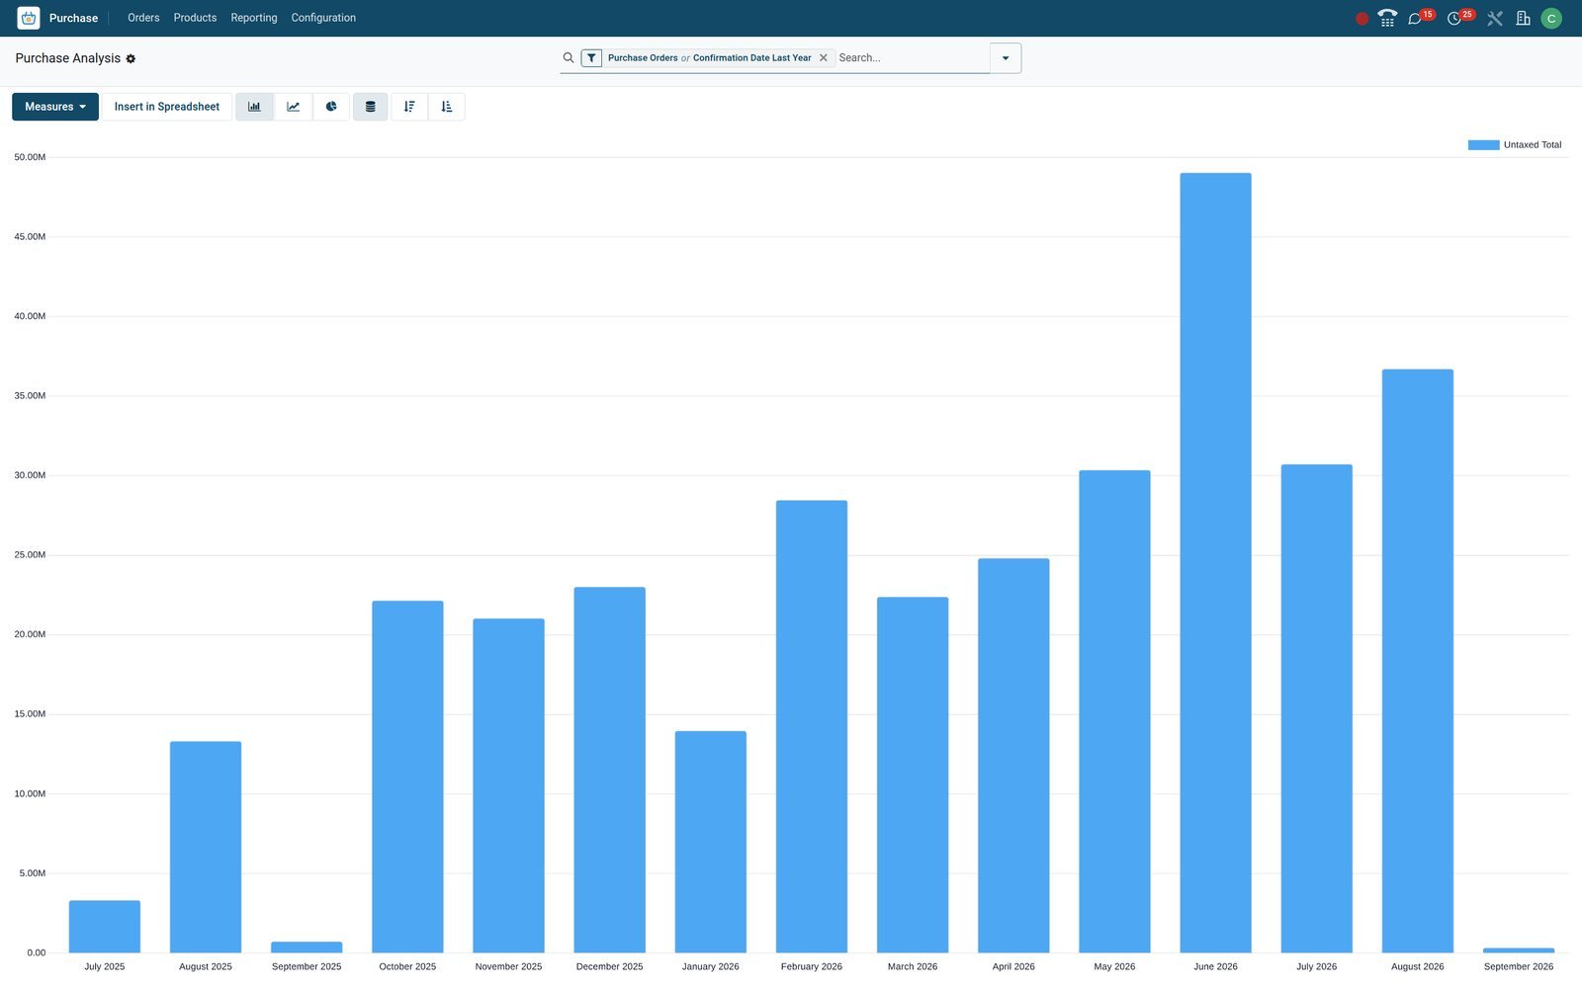Open the Reporting menu
The image size is (1582, 988).
[254, 18]
